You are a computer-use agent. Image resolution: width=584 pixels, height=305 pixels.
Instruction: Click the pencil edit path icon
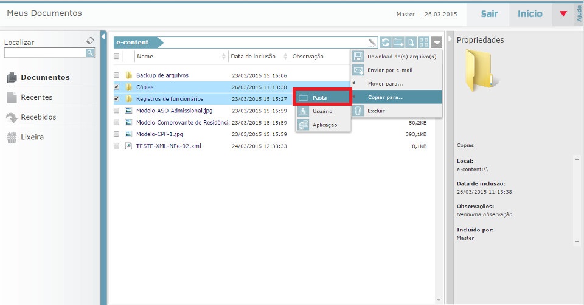point(372,43)
